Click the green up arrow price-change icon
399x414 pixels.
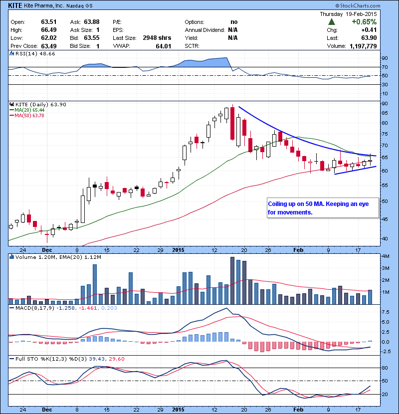(331, 22)
